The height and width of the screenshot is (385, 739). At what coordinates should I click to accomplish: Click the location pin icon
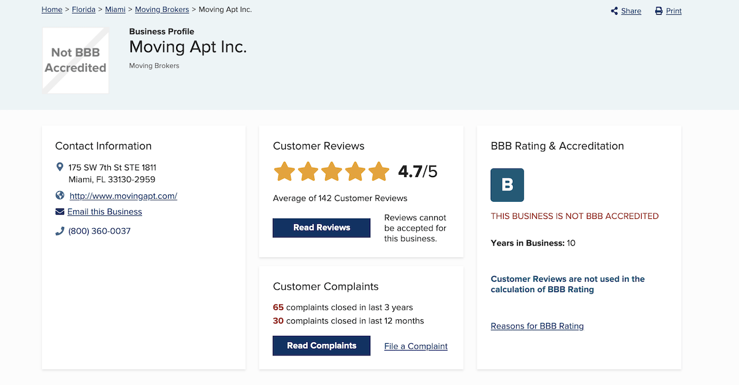pyautogui.click(x=60, y=167)
